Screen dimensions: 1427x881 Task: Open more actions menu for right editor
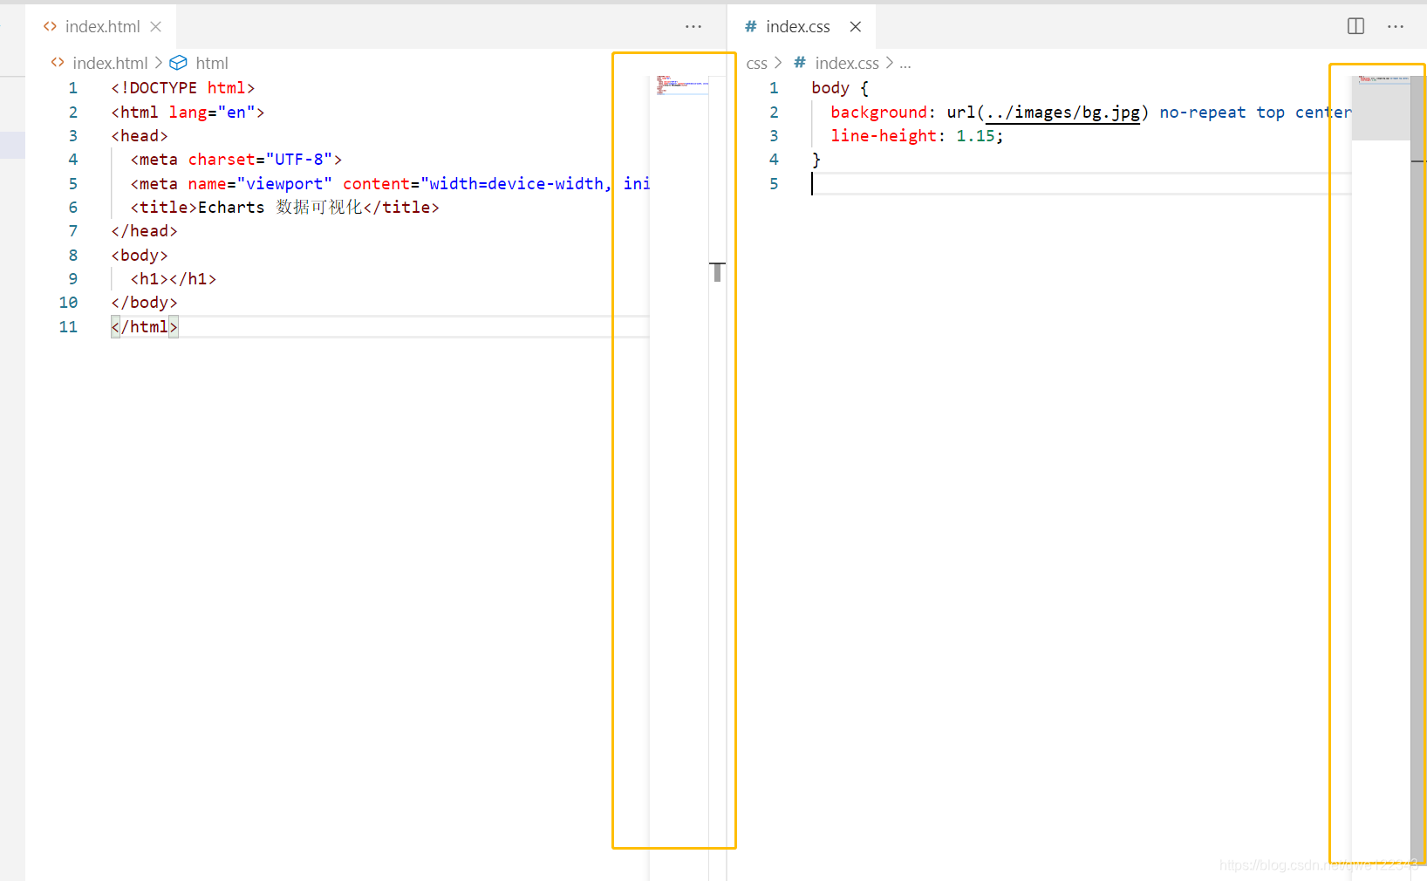[1396, 27]
